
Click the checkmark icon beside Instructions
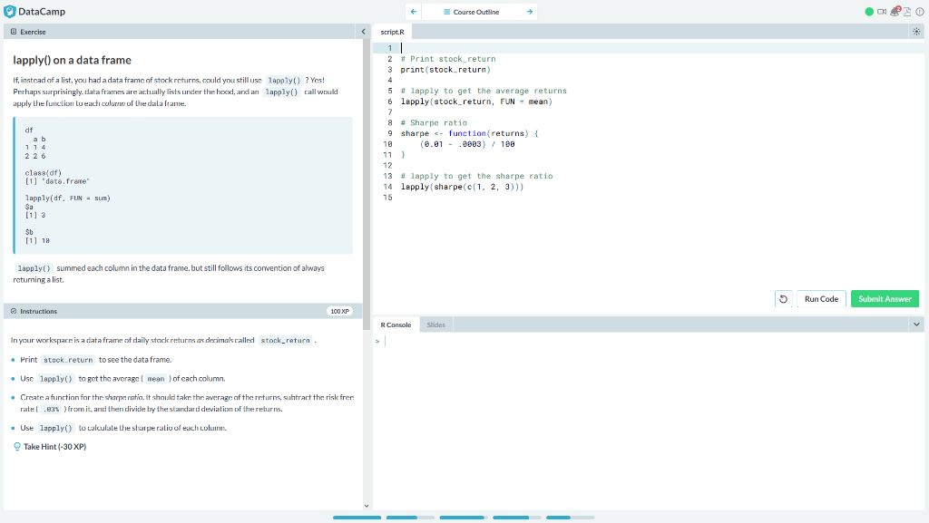pyautogui.click(x=12, y=311)
